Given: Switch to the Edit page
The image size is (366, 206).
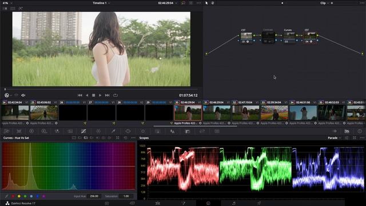Looking at the screenshot, I should click(158, 203).
